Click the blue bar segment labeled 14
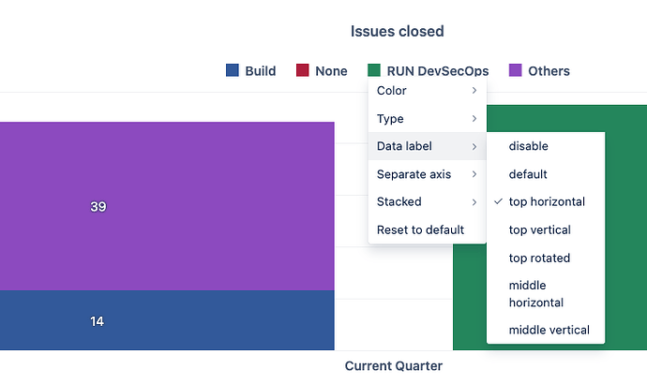Screen dimensions: 647x384 point(167,320)
